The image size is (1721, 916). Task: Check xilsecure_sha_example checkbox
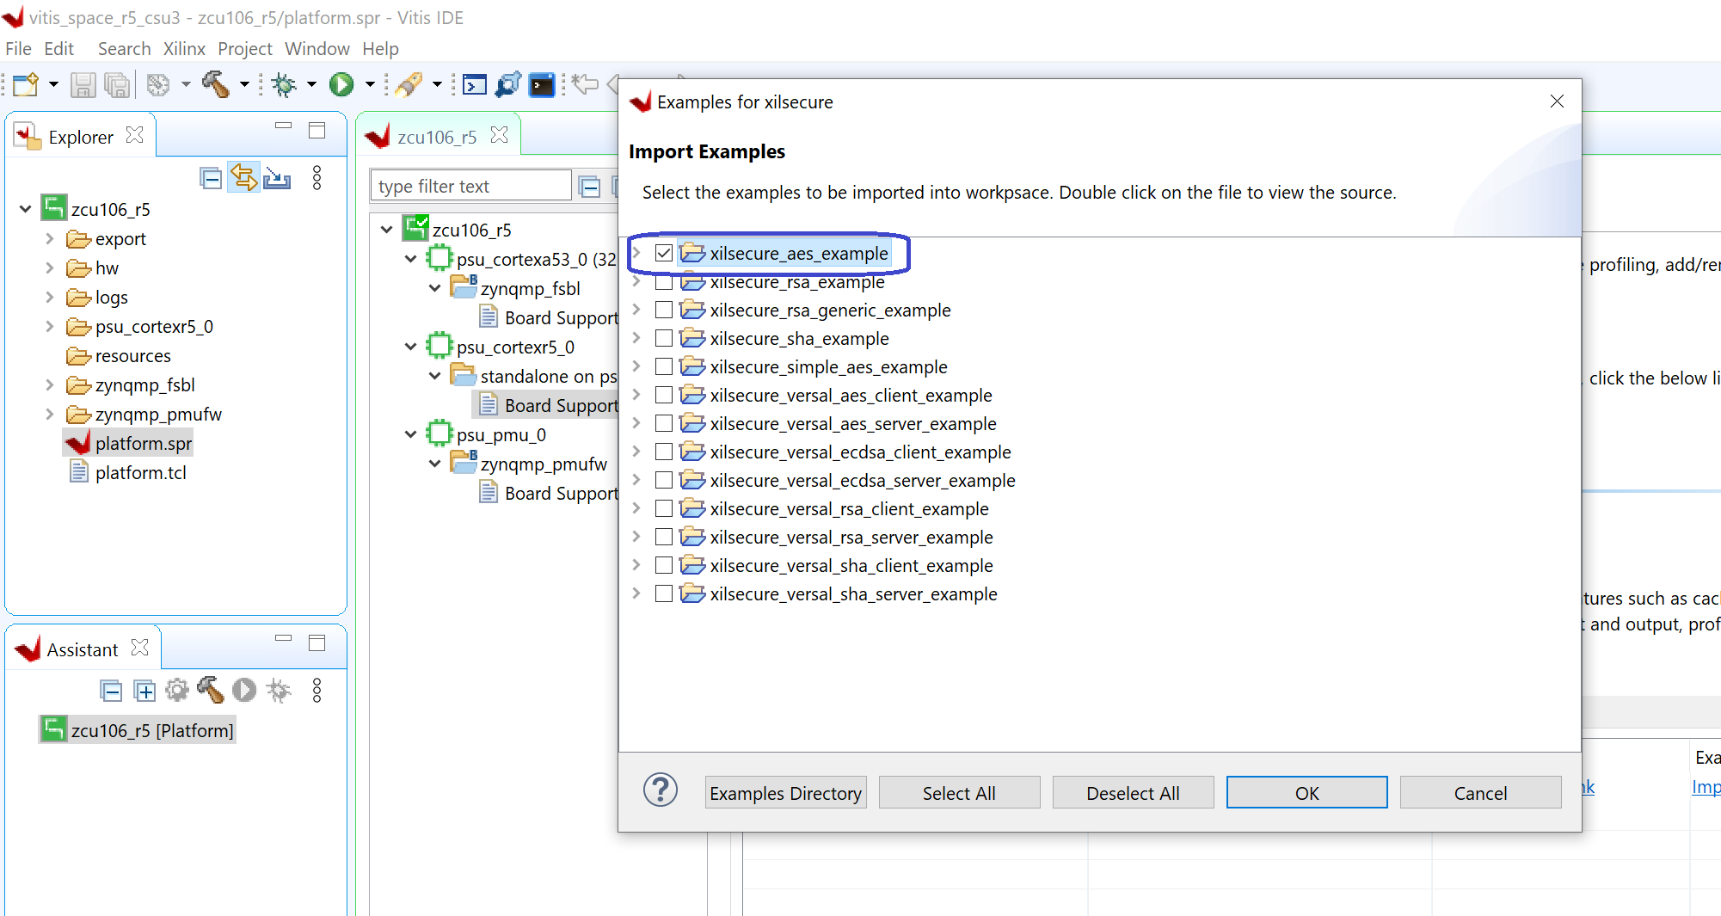(664, 338)
